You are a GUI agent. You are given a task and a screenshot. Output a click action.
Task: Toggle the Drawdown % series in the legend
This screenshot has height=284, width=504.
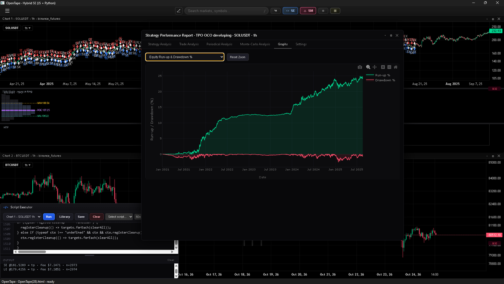pos(380,80)
